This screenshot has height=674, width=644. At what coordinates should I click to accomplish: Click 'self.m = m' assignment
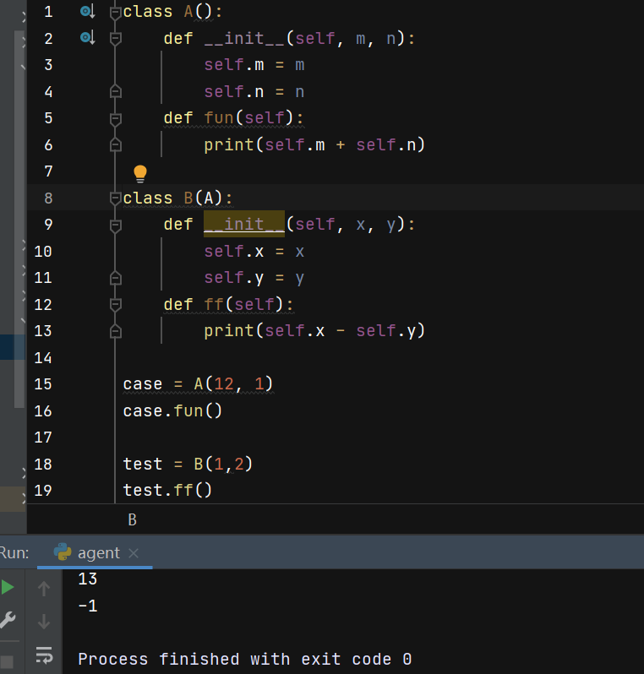pos(254,65)
